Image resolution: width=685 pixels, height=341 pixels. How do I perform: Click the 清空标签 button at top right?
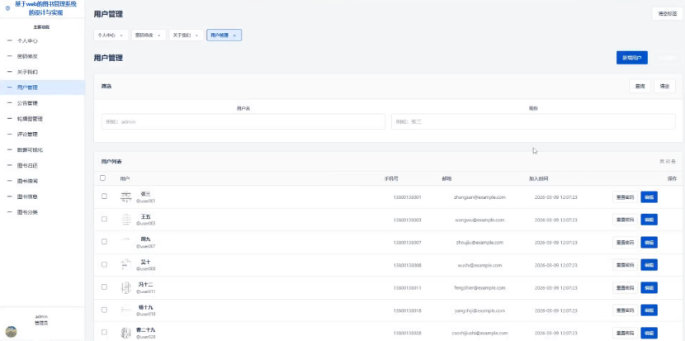pyautogui.click(x=667, y=13)
